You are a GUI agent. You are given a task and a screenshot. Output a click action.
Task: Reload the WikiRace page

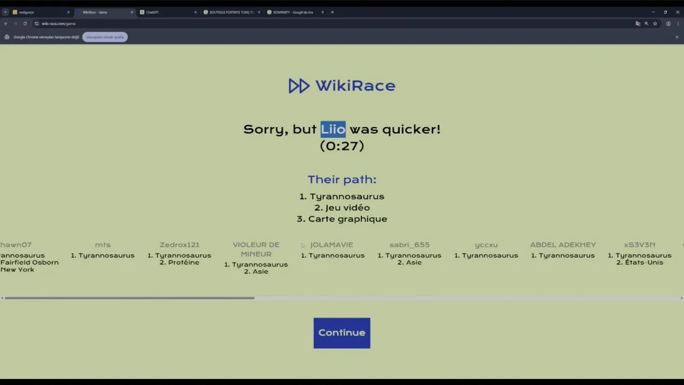click(x=25, y=24)
